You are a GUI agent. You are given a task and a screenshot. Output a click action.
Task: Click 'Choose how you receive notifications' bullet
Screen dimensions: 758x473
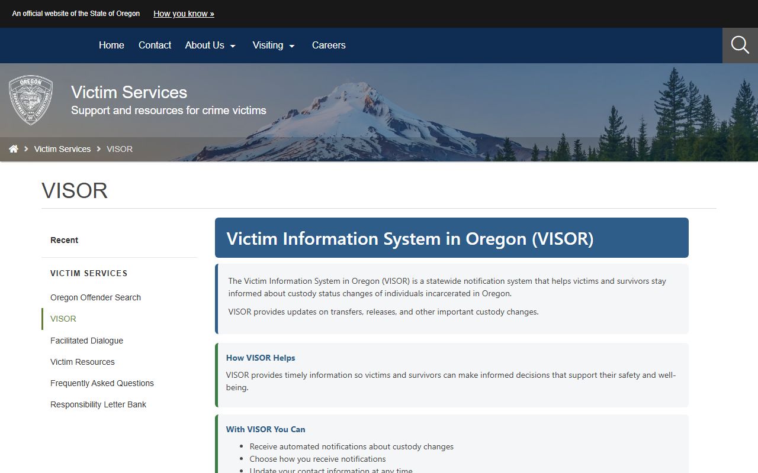[x=317, y=459]
